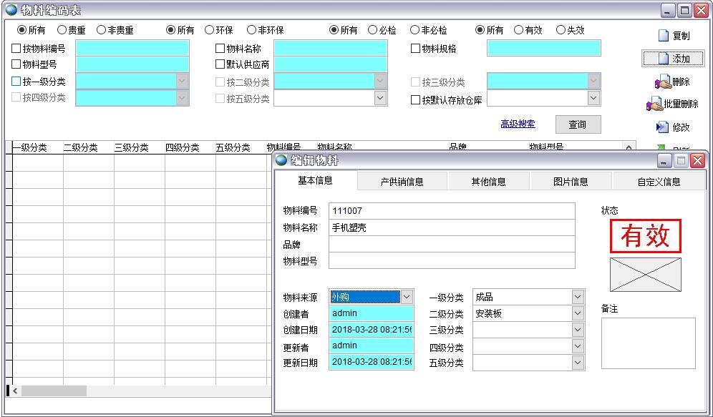The width and height of the screenshot is (713, 417).
Task: Open the 二级分类 dropdown showing 安装板
Action: [x=578, y=313]
